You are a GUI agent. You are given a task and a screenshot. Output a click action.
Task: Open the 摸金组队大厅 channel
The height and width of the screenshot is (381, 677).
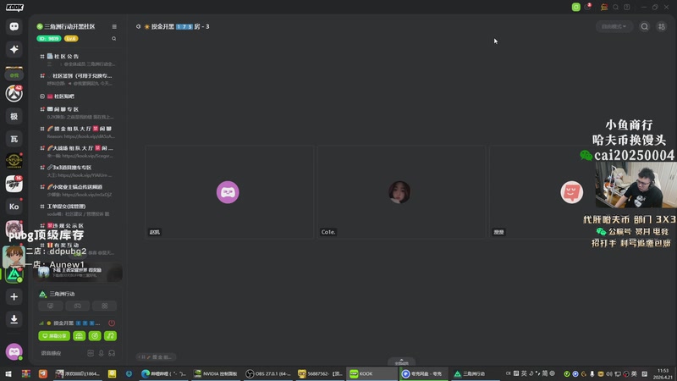[78, 132]
